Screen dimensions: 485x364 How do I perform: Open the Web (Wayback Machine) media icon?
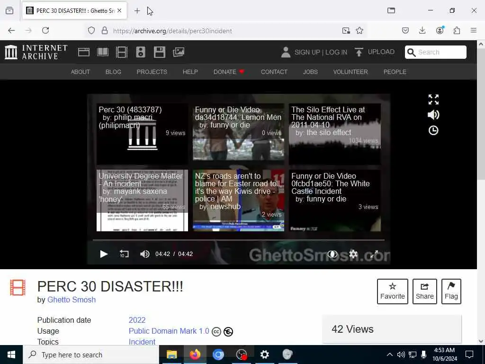click(x=83, y=52)
